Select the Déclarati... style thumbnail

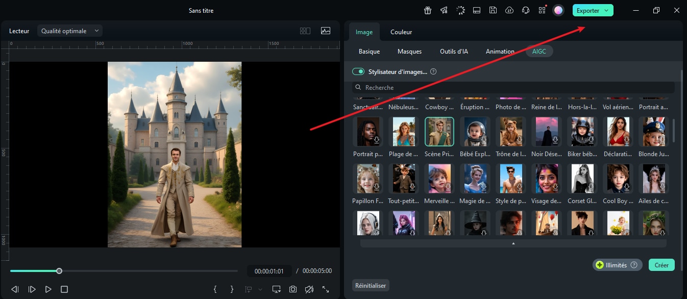coord(618,132)
